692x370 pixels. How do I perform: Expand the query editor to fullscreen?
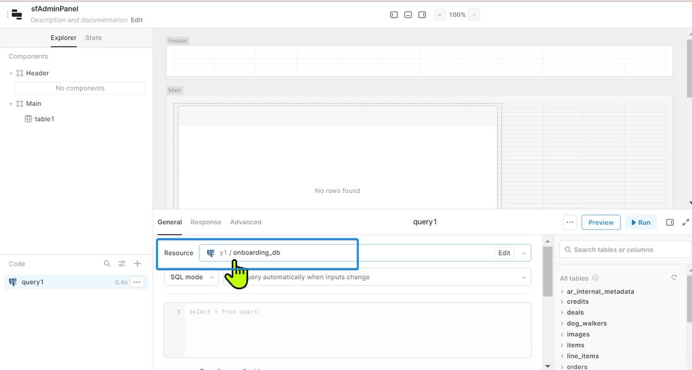[x=686, y=222]
